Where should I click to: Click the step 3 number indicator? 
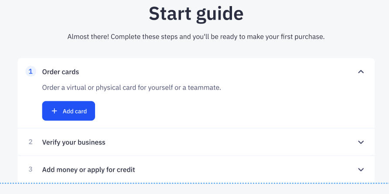[x=31, y=170]
